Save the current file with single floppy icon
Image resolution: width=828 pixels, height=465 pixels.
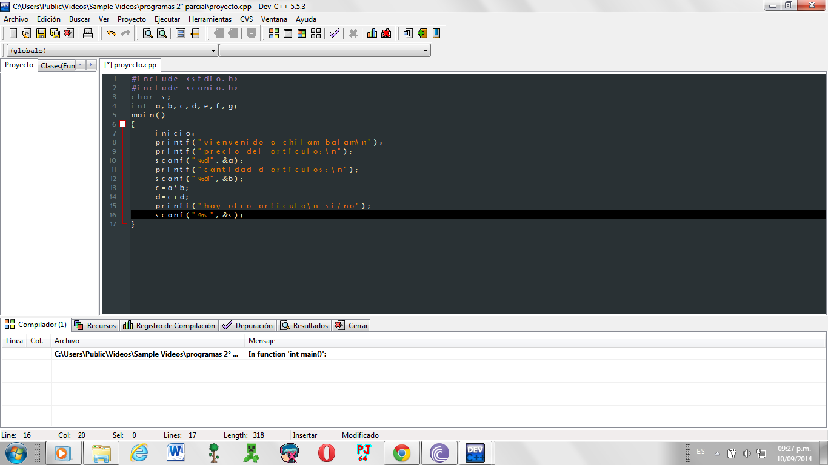pyautogui.click(x=41, y=33)
